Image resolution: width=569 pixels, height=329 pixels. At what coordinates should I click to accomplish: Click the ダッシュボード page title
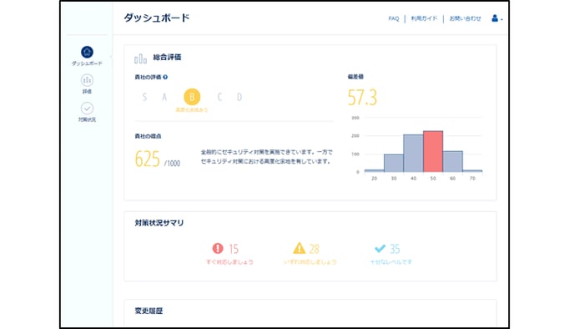click(157, 18)
